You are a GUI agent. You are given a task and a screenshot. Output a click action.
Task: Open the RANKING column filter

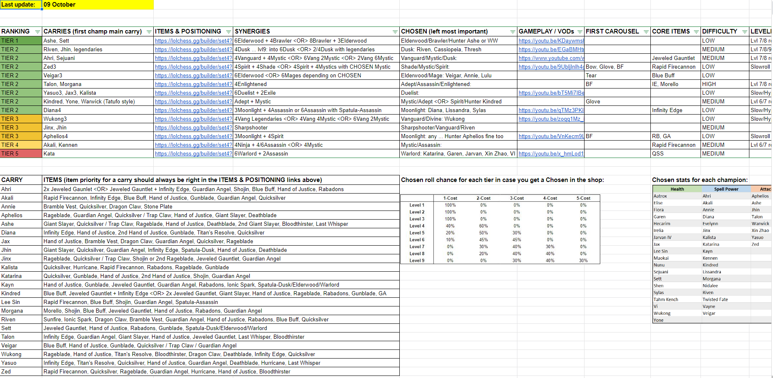38,32
